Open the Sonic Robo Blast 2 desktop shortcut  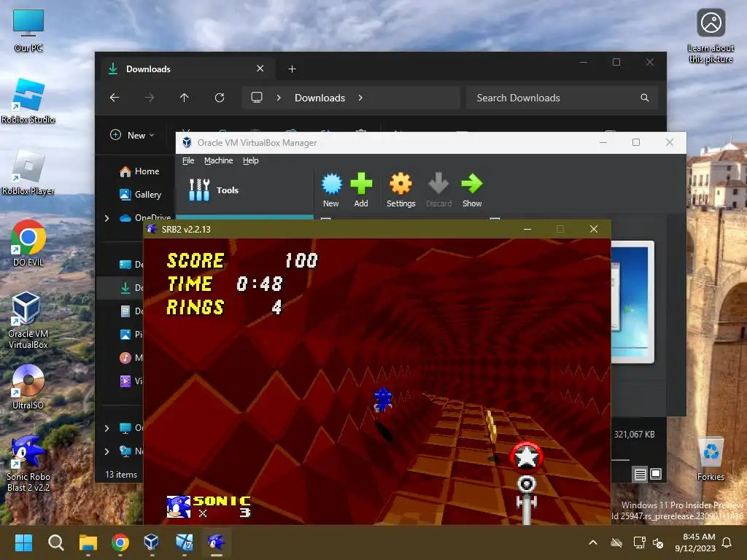click(28, 464)
